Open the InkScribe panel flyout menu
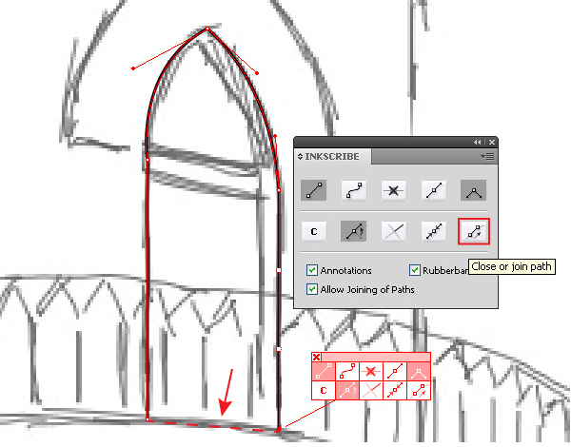Image resolution: width=571 pixels, height=447 pixels. click(x=487, y=157)
